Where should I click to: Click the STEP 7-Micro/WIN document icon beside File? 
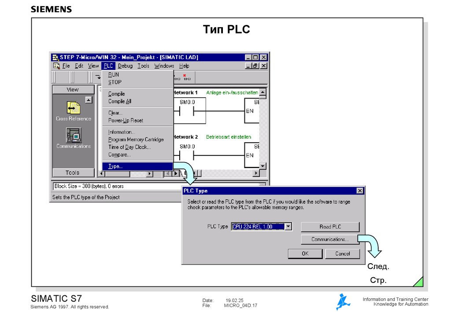coord(56,66)
